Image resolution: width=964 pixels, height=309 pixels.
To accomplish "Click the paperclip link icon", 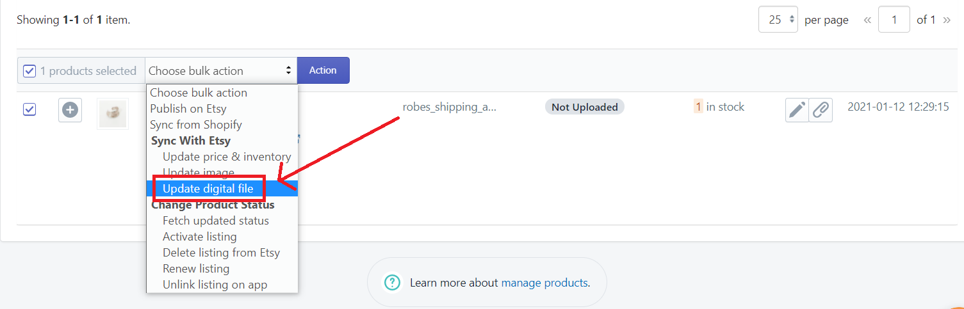I will [x=821, y=110].
